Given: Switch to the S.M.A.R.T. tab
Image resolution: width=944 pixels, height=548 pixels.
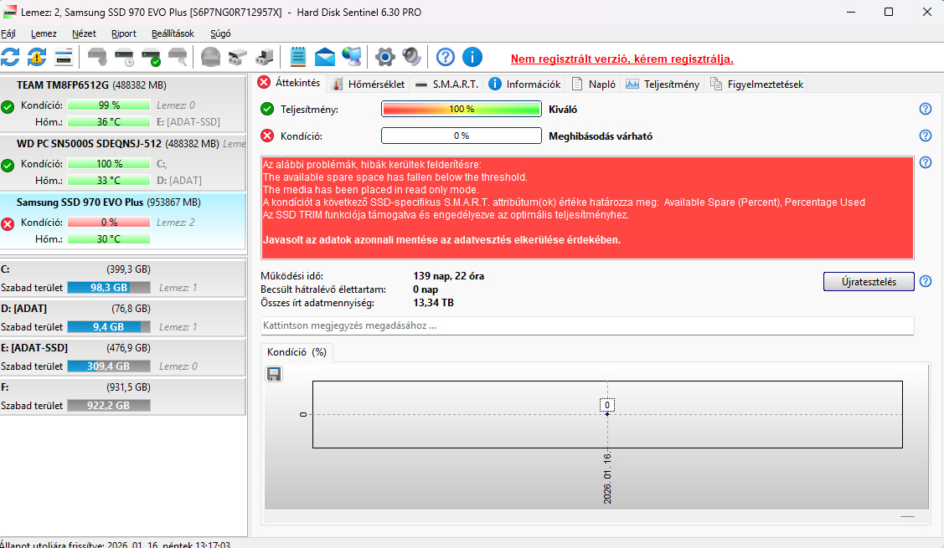Looking at the screenshot, I should (x=446, y=85).
